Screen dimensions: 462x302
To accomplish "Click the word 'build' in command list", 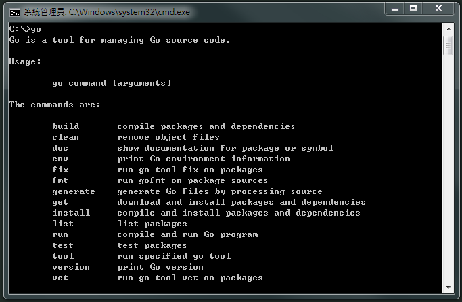I will [66, 126].
